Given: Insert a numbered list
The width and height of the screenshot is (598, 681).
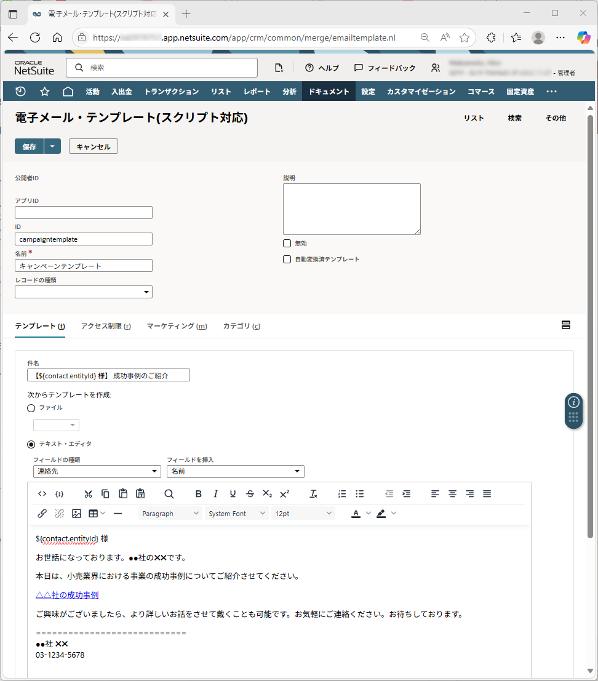Looking at the screenshot, I should [x=342, y=494].
